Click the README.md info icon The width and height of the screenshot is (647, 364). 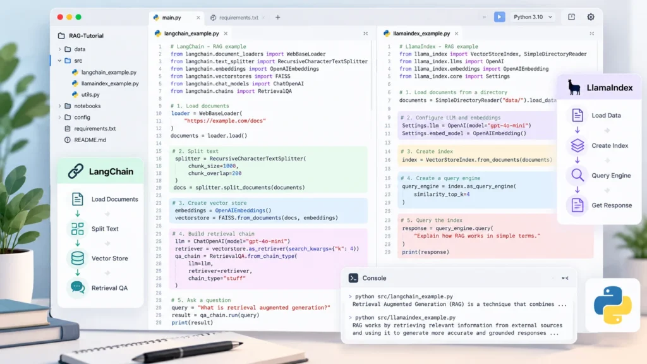pyautogui.click(x=67, y=140)
